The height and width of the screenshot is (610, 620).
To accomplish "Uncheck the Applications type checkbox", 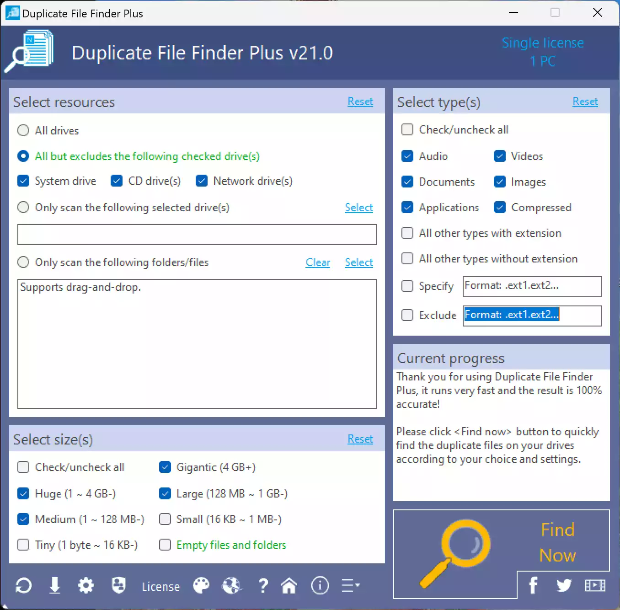I will (x=407, y=208).
